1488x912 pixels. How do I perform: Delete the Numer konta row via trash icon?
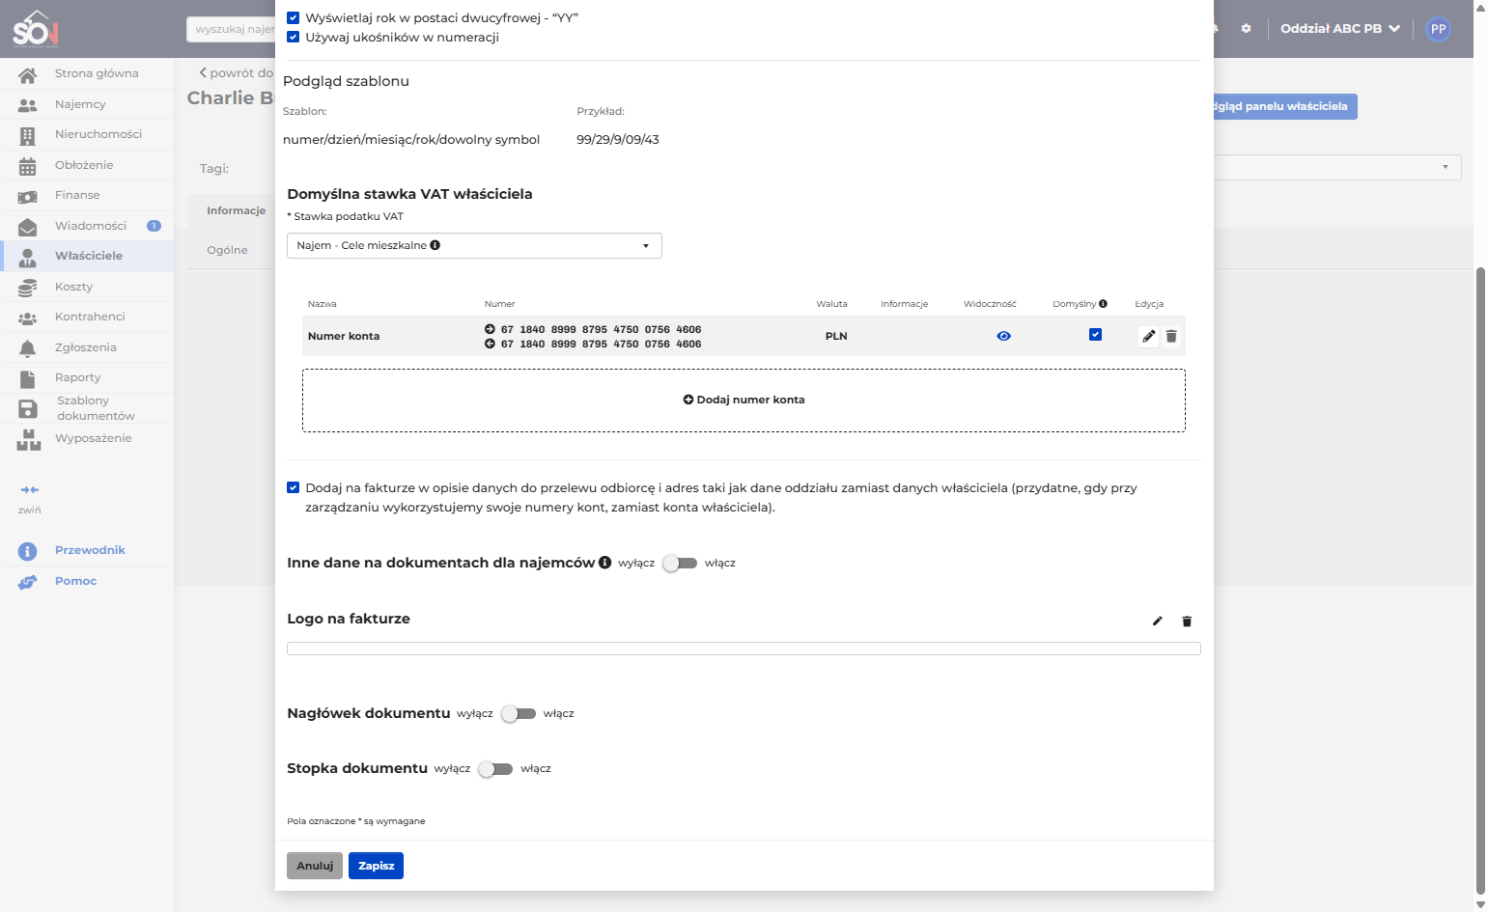[1171, 336]
